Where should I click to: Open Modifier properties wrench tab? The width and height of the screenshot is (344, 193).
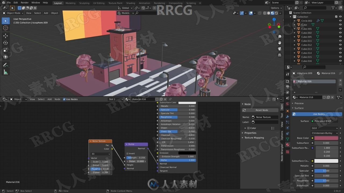pos(288,117)
